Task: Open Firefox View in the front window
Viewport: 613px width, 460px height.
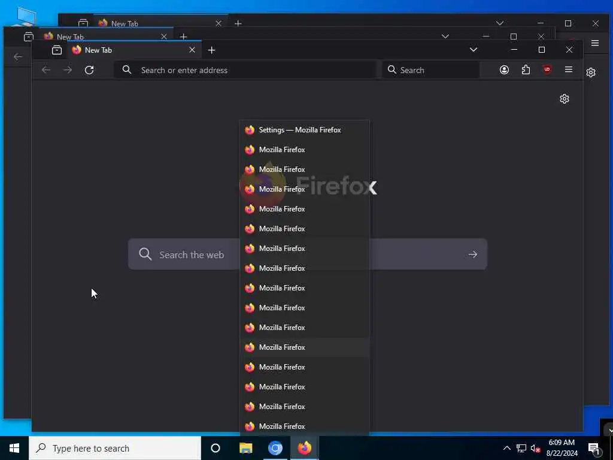Action: pos(57,50)
